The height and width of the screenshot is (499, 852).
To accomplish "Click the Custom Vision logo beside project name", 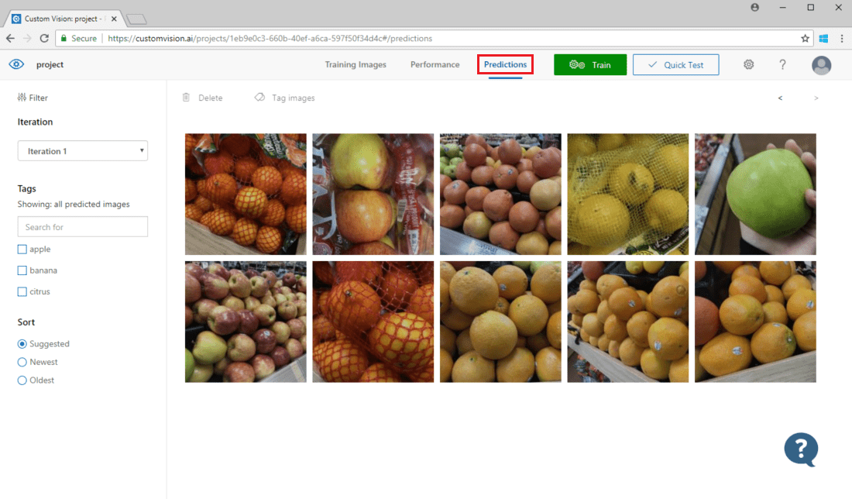I will 16,64.
